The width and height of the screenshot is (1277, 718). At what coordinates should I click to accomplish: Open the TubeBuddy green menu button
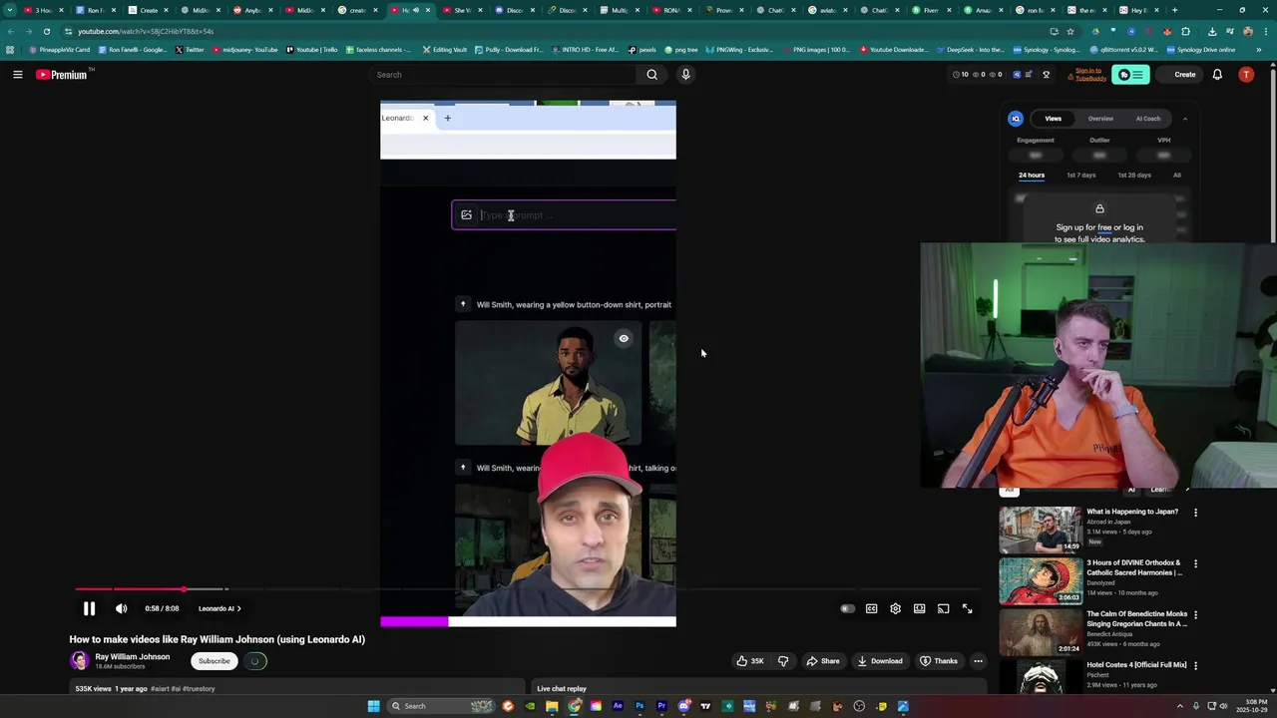click(x=1130, y=75)
